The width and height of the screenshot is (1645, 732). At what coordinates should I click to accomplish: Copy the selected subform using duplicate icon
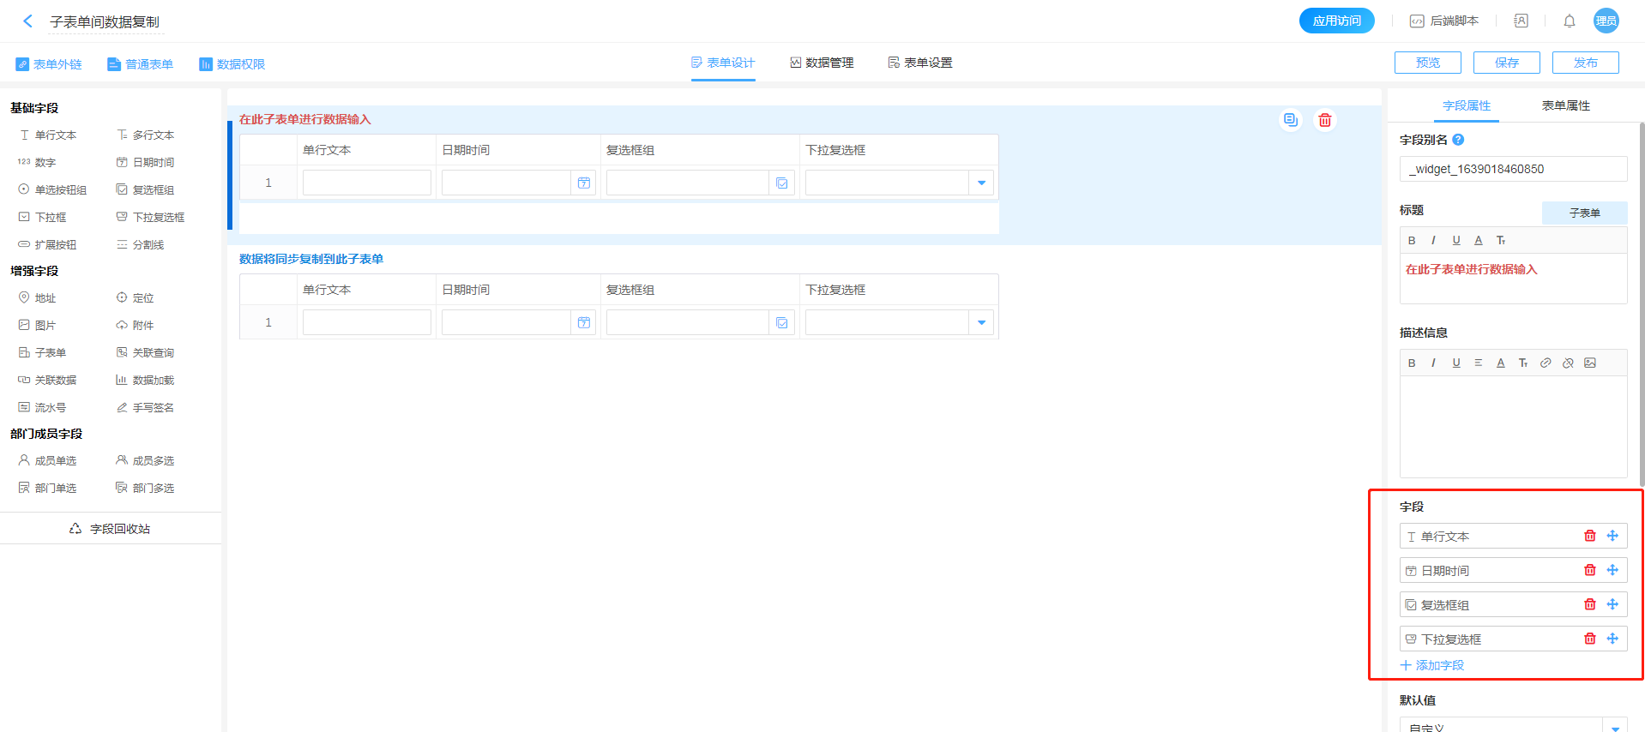point(1290,120)
